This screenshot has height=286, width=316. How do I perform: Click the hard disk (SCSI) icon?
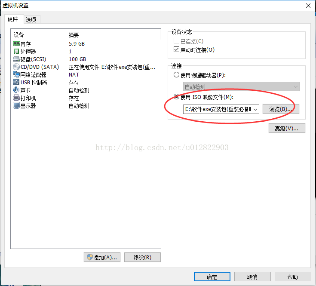pyautogui.click(x=16, y=59)
